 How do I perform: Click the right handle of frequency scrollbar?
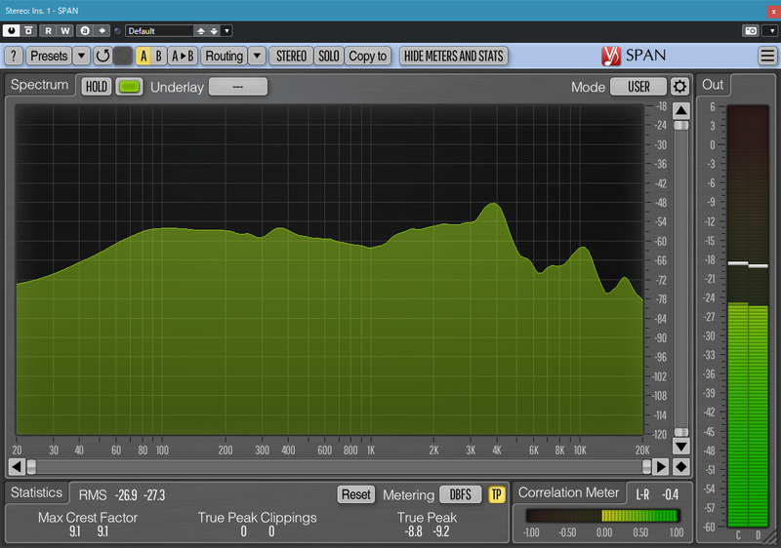(646, 466)
